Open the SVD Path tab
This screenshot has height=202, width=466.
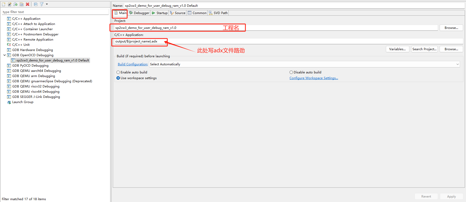coord(218,13)
